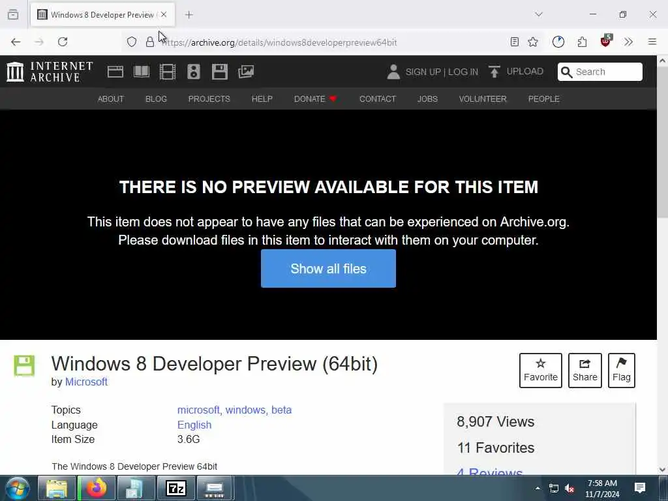Open the Firefox hamburger menu
The height and width of the screenshot is (501, 668).
[652, 42]
